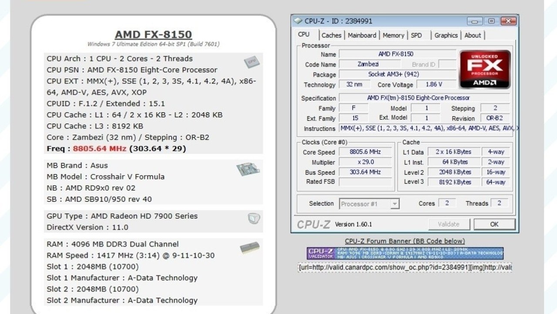Click the CPU chip icon beside CPU Arch
This screenshot has height=314, width=557.
[252, 62]
